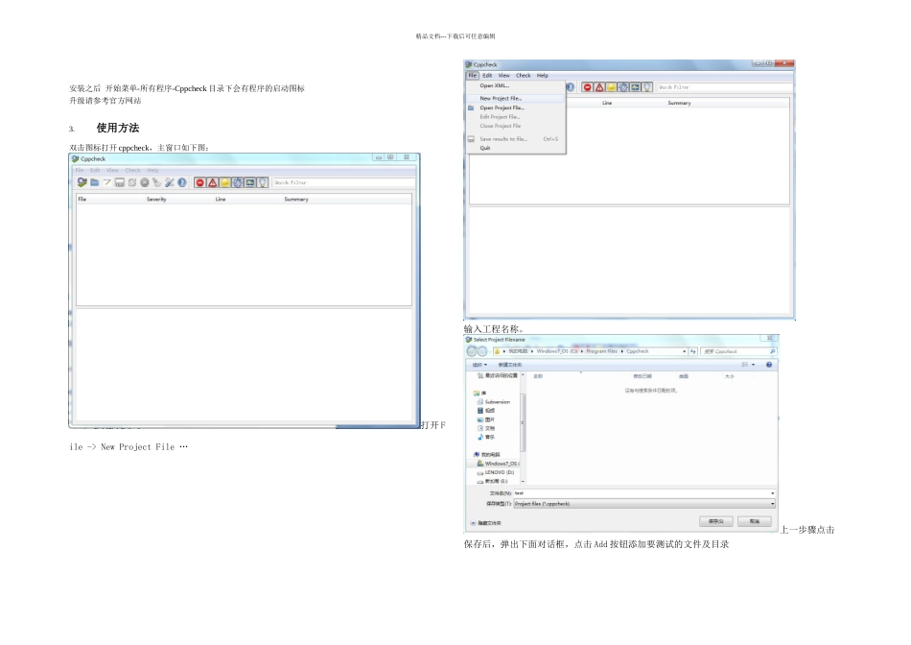The width and height of the screenshot is (911, 645).
Task: Select LENOVO (D:) drive in navigation pane
Action: tap(496, 473)
